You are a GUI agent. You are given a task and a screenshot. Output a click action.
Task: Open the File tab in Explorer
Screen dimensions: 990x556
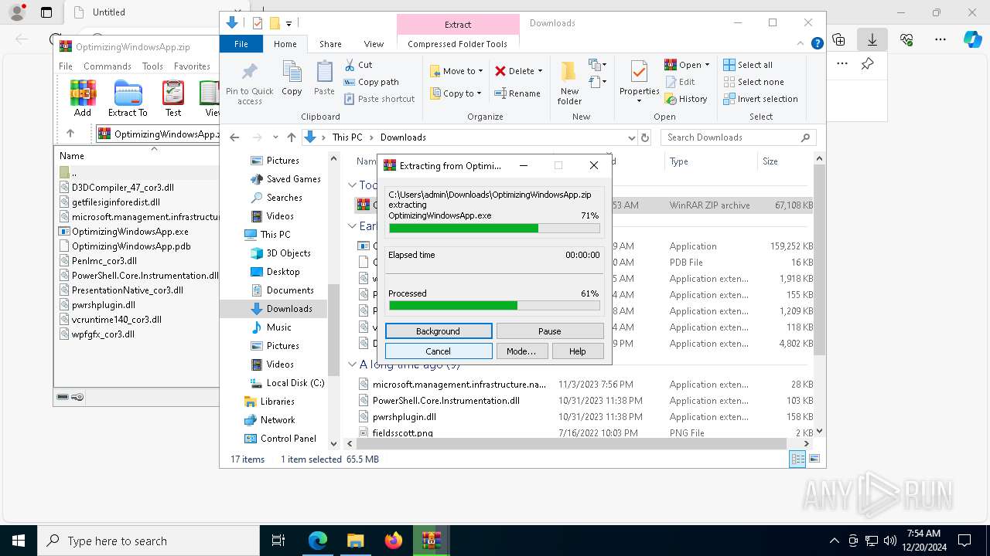coord(241,44)
